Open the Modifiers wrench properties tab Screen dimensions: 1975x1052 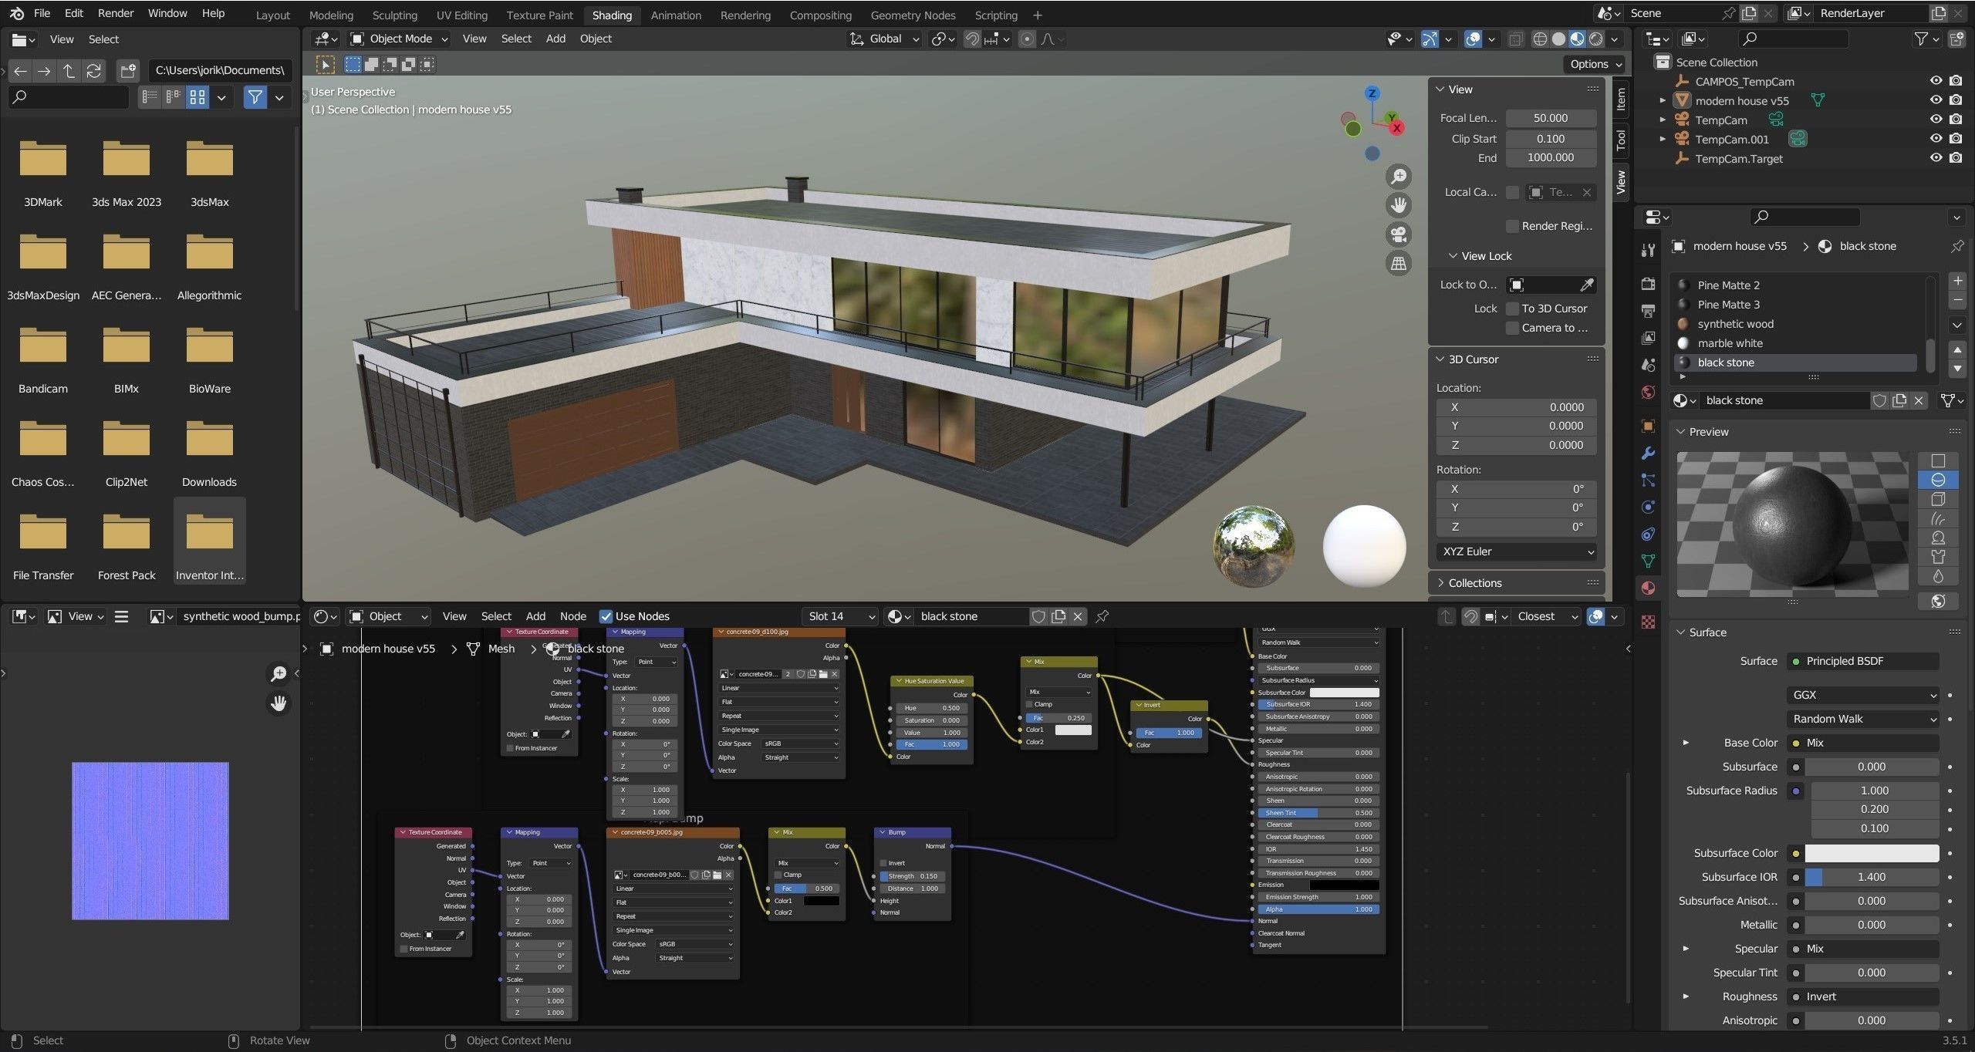1648,453
